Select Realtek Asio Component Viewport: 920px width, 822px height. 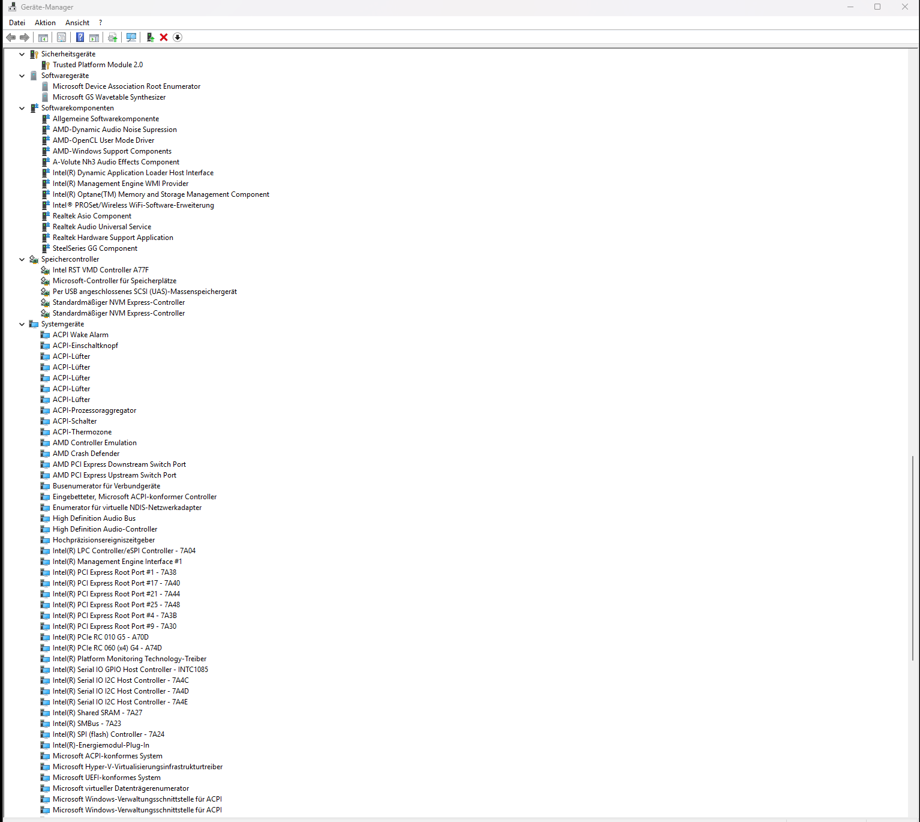[x=92, y=216]
